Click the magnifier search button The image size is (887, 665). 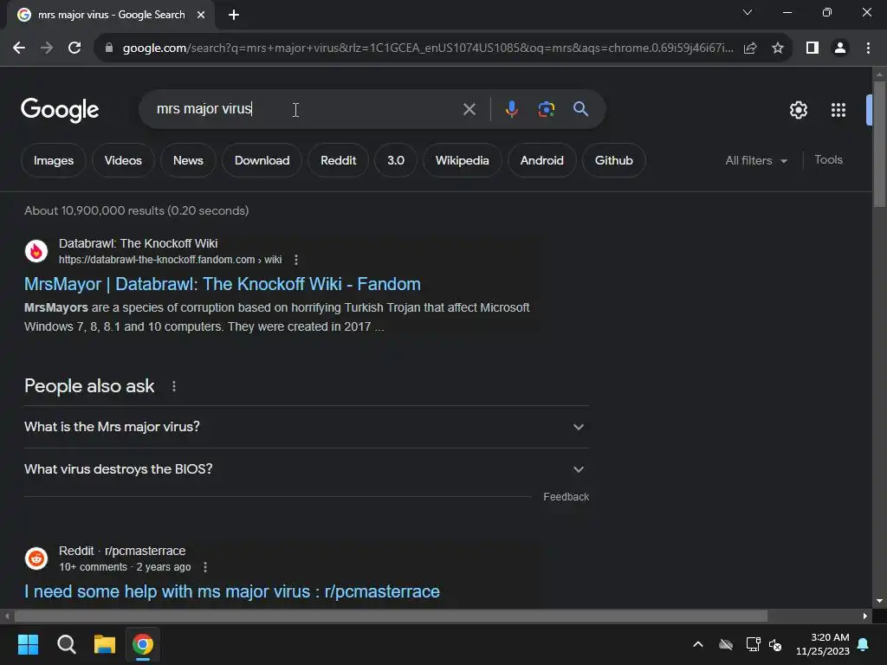pos(580,108)
